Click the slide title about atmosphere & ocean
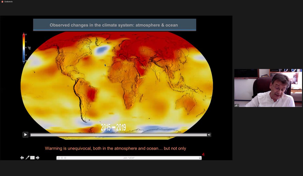Image resolution: width=303 pixels, height=176 pixels. click(x=114, y=25)
